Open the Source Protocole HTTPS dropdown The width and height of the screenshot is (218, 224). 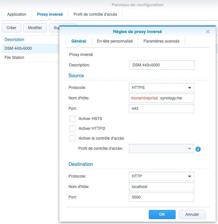coord(162,88)
